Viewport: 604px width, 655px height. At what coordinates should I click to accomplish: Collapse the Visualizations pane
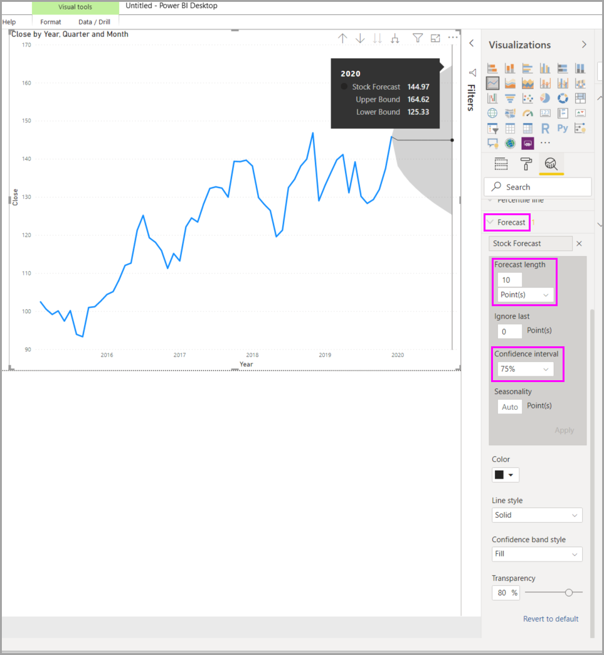pyautogui.click(x=584, y=45)
